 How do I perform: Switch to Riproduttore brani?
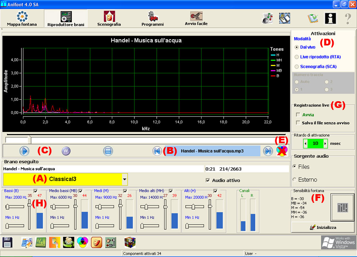pos(66,19)
